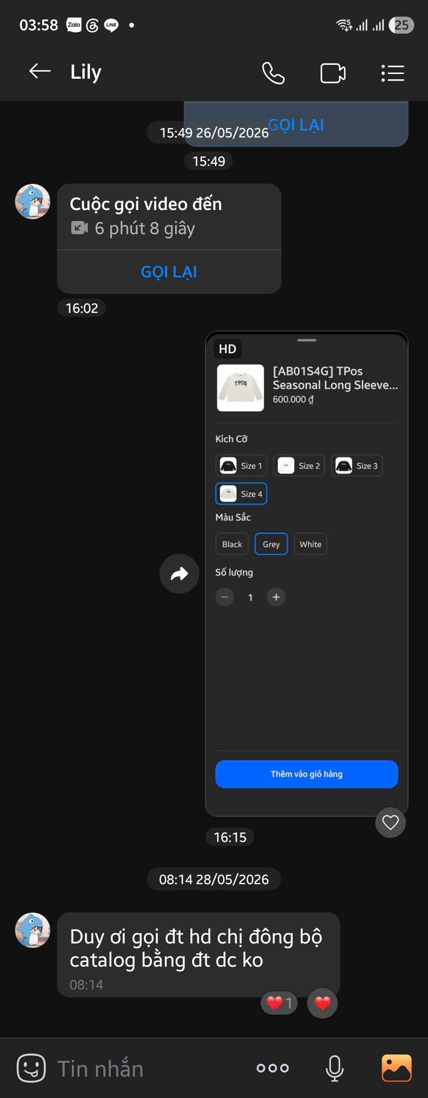Open the sticker emoji picker
Image resolution: width=428 pixels, height=1098 pixels.
tap(31, 1068)
